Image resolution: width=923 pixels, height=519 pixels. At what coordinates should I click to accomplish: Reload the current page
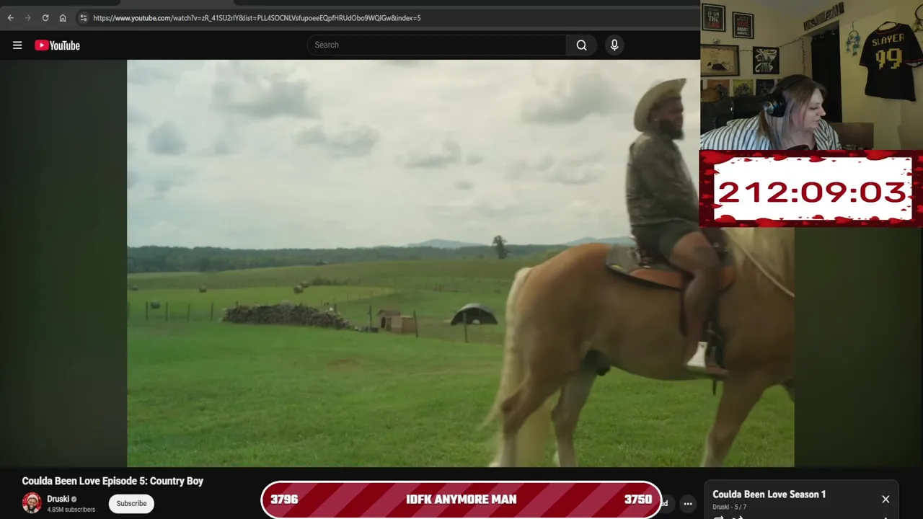tap(45, 18)
